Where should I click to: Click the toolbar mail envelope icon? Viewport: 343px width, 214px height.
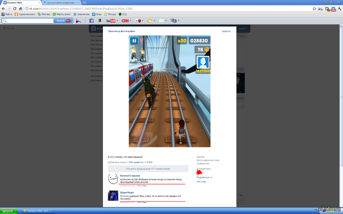[162, 21]
